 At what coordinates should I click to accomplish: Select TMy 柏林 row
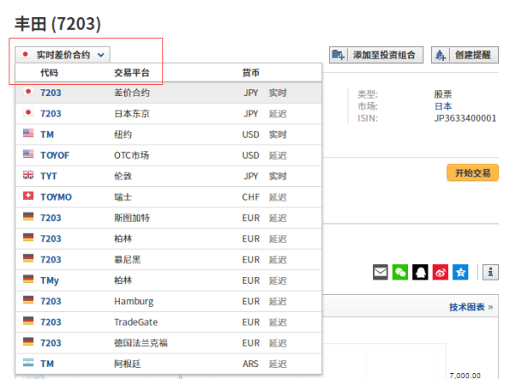point(168,280)
